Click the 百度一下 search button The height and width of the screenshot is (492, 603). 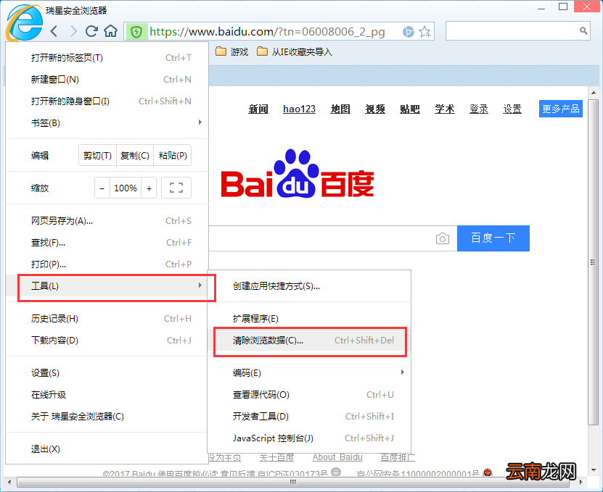coord(493,238)
